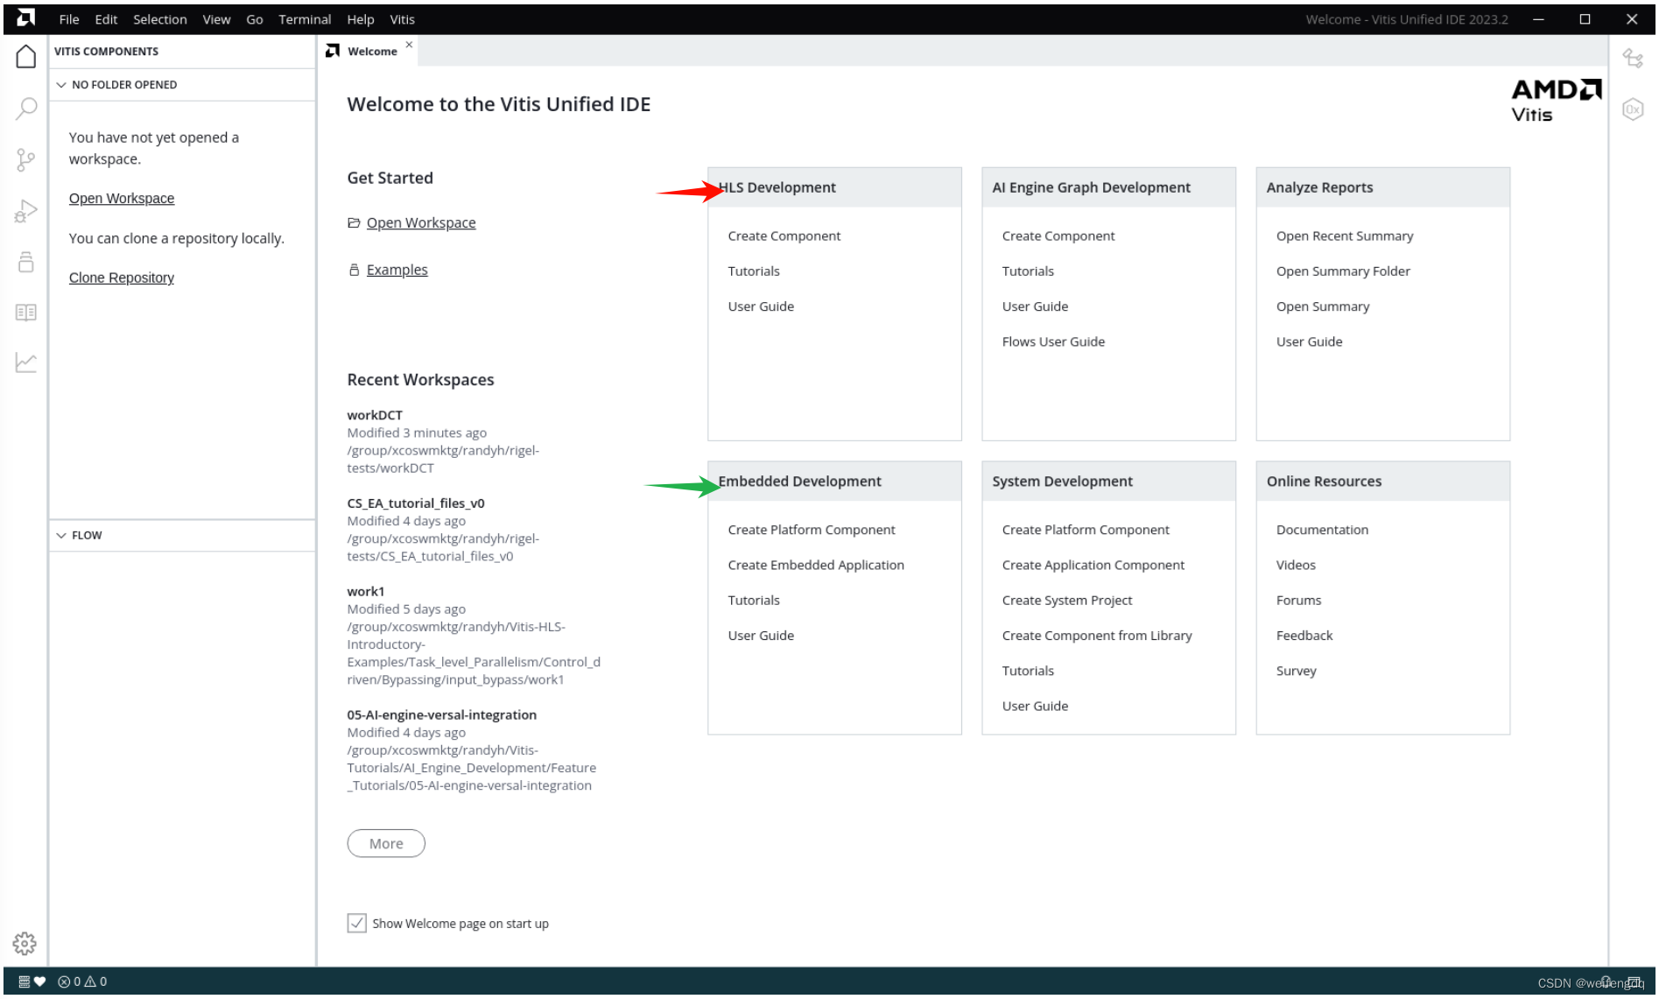Open the Terminal menu

pyautogui.click(x=305, y=19)
